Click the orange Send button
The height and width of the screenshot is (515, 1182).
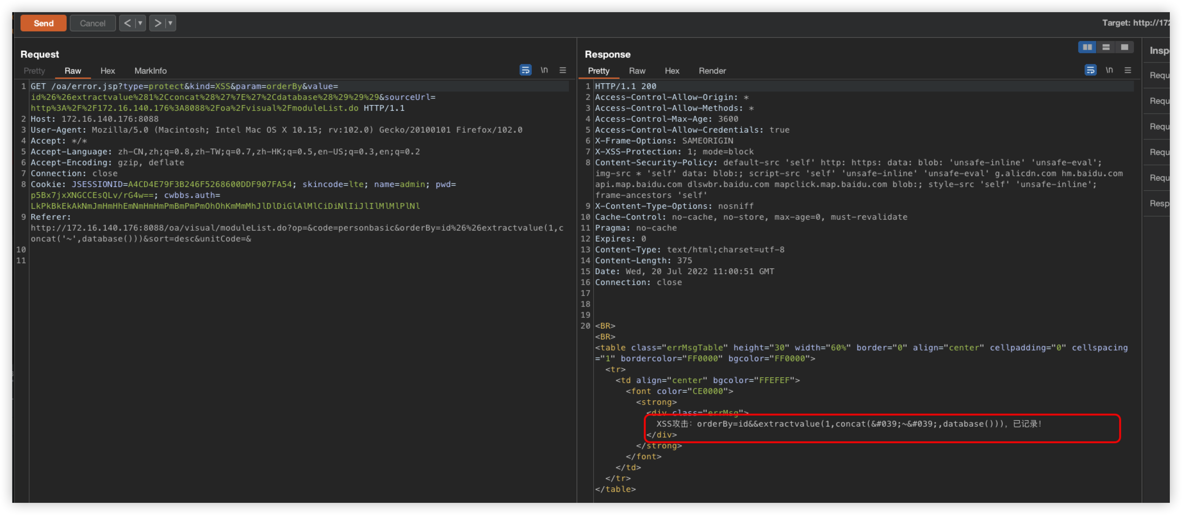[x=44, y=23]
